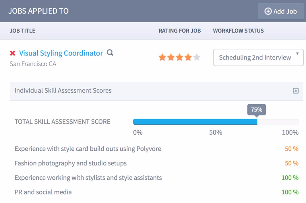Click the WORKFLOW STATUS column header
Image resolution: width=306 pixels, height=203 pixels.
(x=238, y=31)
